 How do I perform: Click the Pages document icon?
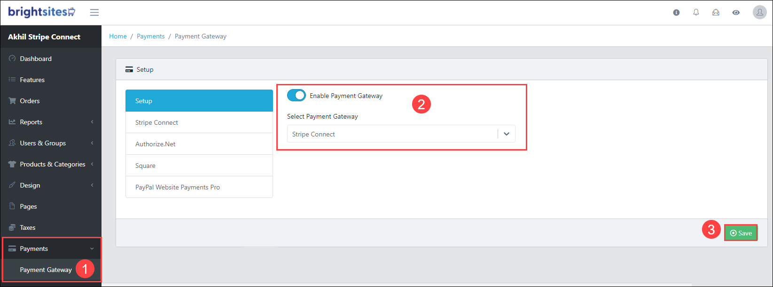click(12, 206)
